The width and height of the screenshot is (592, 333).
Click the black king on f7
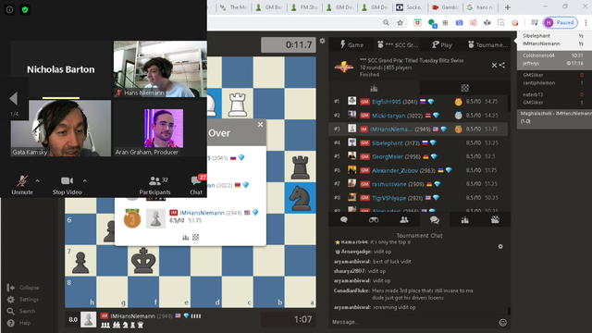tap(143, 261)
